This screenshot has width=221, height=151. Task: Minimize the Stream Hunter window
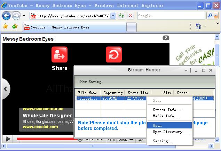(196, 70)
